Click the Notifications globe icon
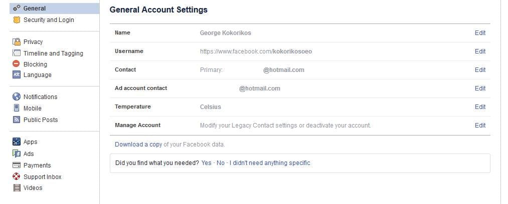This screenshot has width=508, height=204. click(17, 96)
